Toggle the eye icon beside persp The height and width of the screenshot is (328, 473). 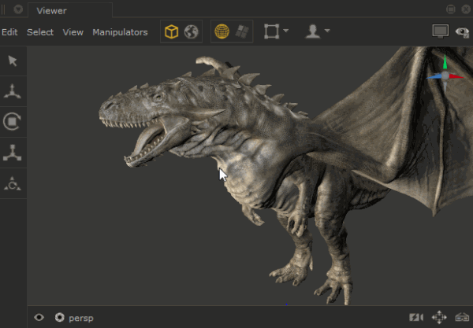[39, 318]
